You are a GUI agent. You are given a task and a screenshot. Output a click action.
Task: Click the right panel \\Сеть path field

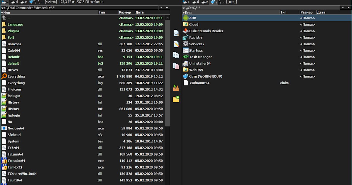point(261,8)
